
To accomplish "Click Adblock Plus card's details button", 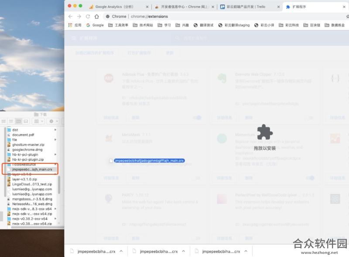I will [x=111, y=118].
